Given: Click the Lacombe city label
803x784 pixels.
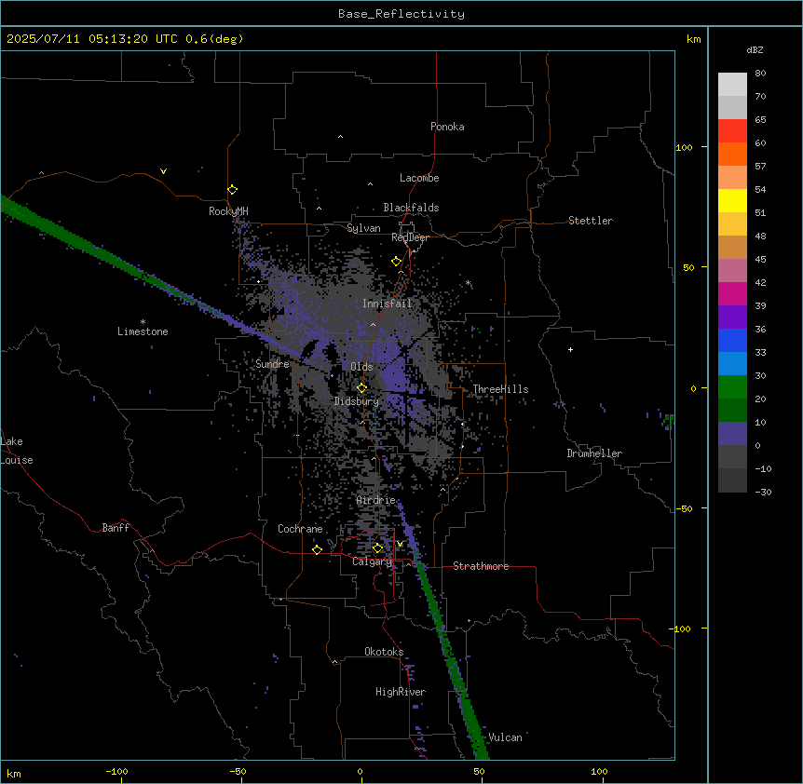Looking at the screenshot, I should point(419,178).
